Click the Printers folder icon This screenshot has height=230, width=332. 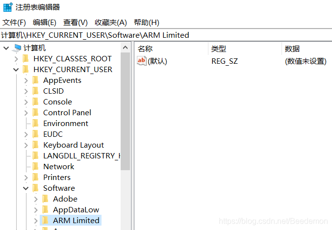pos(36,178)
